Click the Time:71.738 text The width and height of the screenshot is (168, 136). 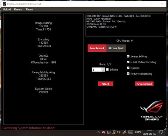pos(43,29)
